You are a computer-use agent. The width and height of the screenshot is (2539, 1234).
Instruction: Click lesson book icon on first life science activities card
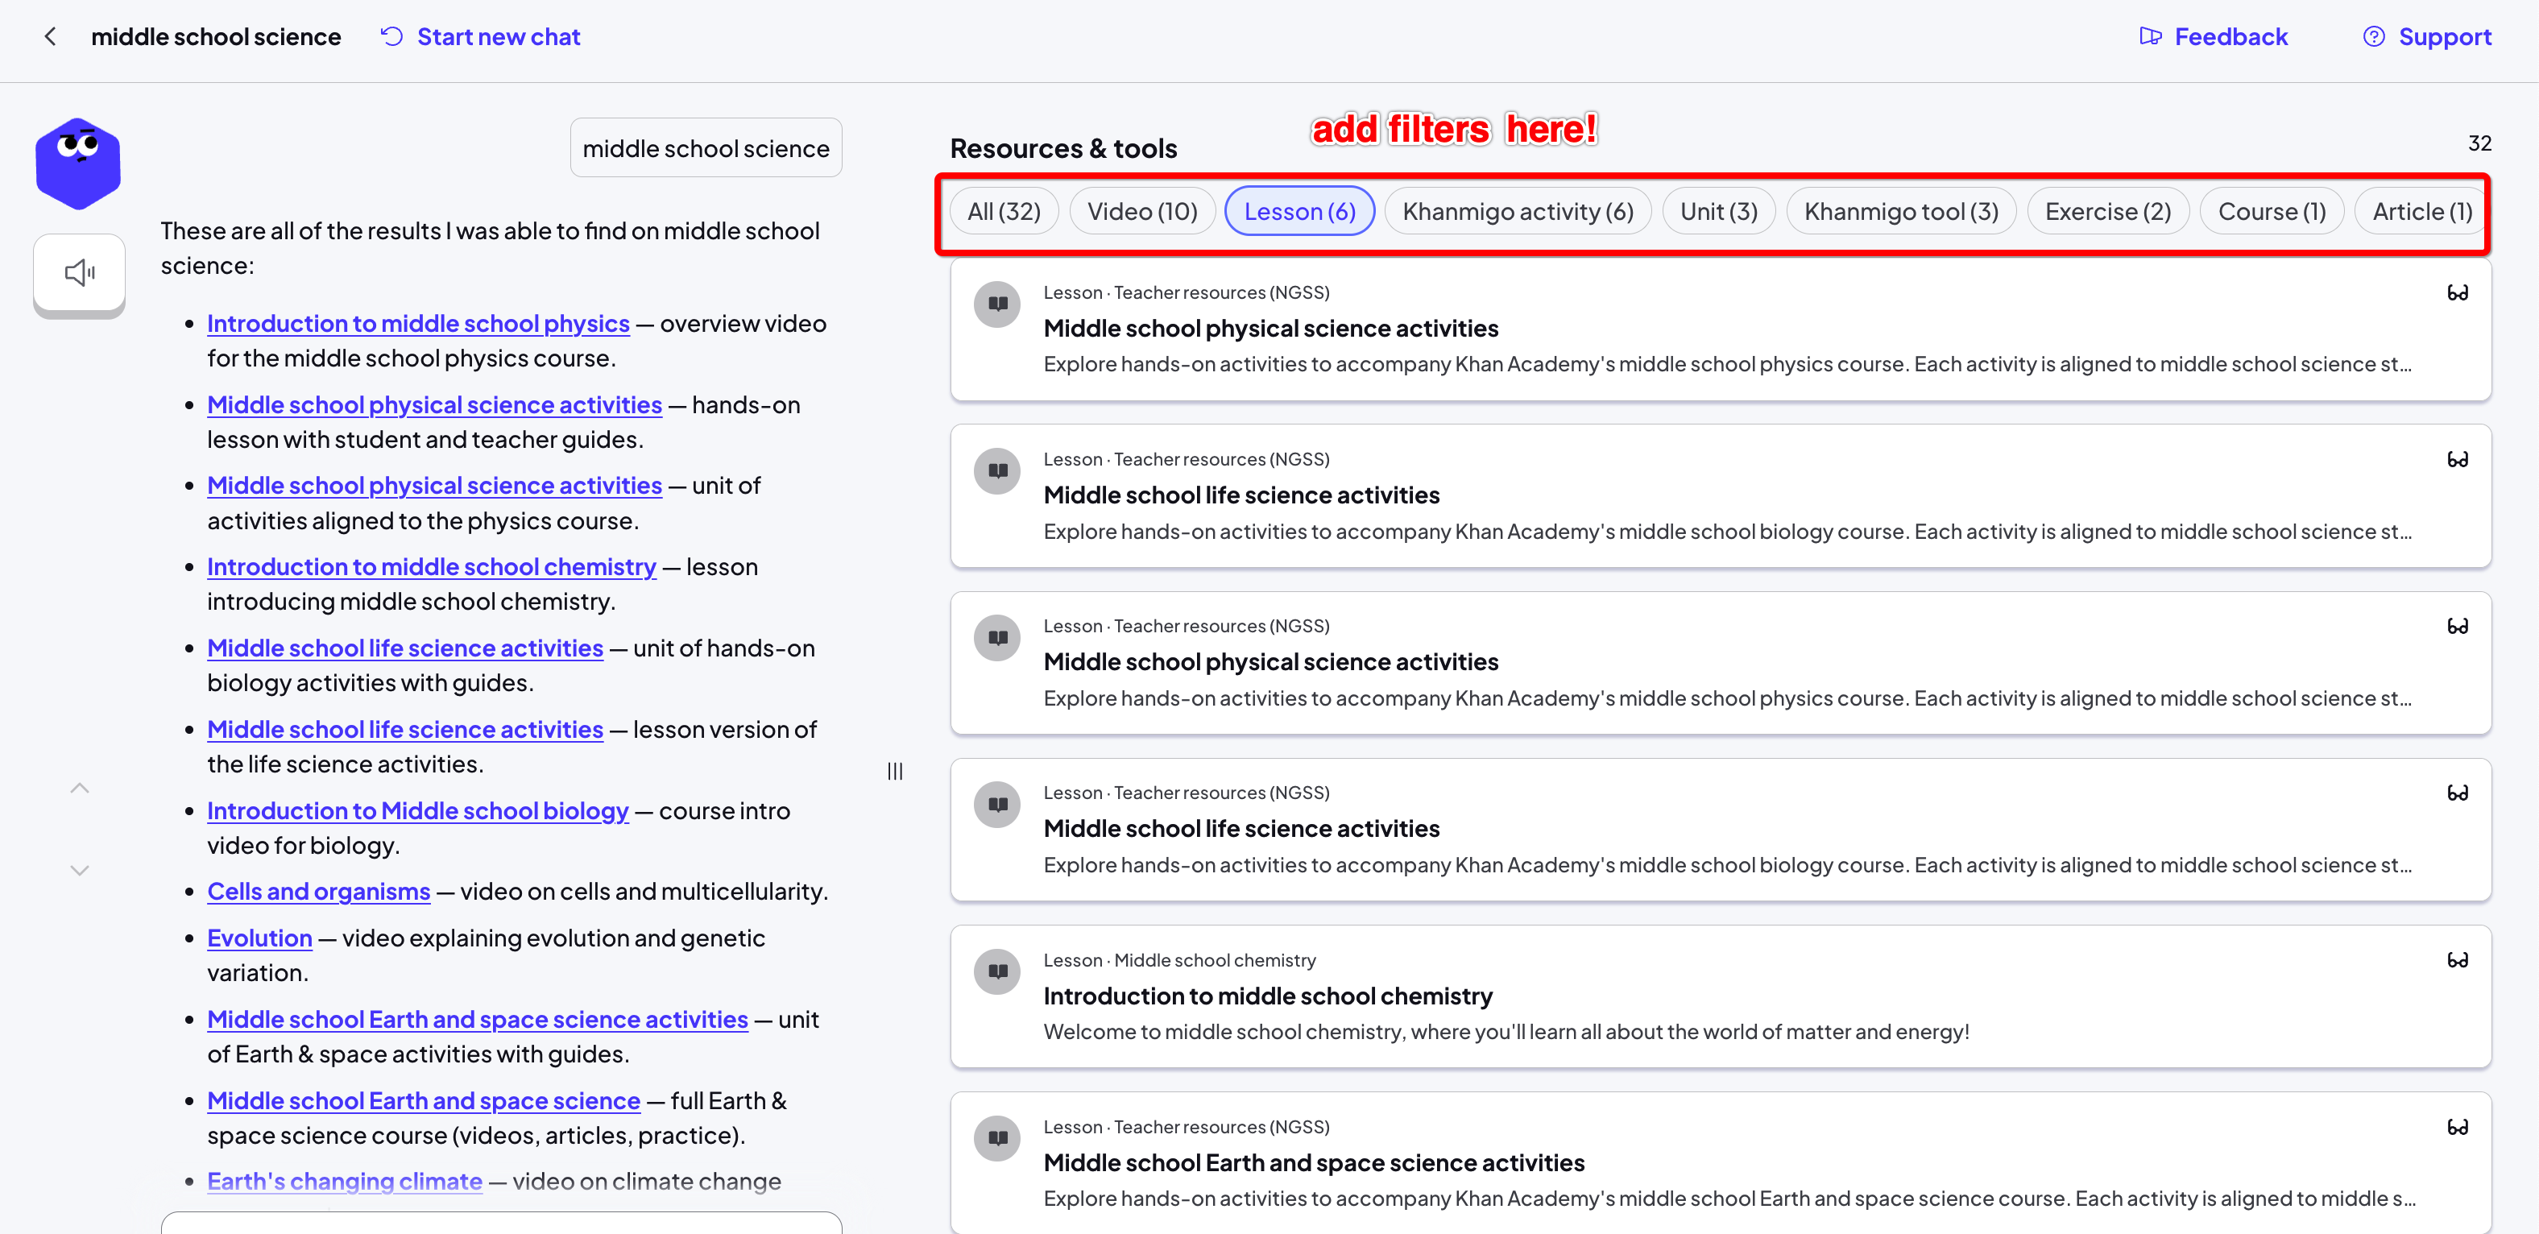point(997,471)
